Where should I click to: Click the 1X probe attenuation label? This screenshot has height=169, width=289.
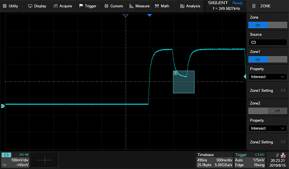coord(4,165)
